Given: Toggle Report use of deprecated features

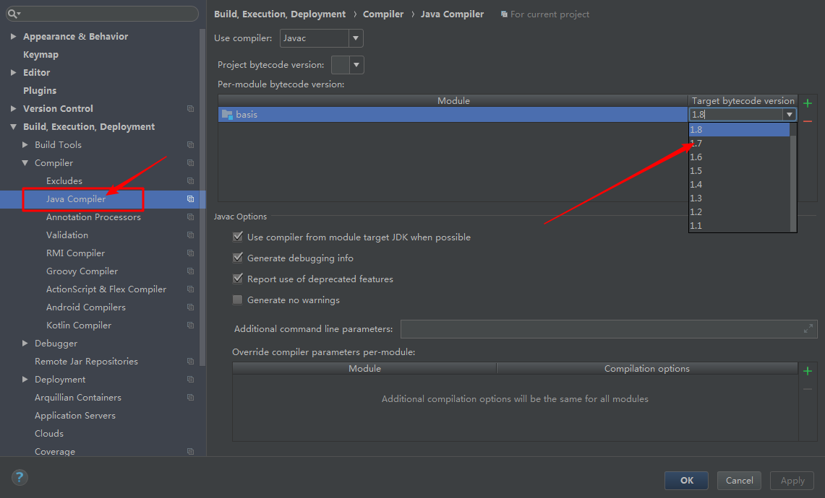Looking at the screenshot, I should [238, 279].
